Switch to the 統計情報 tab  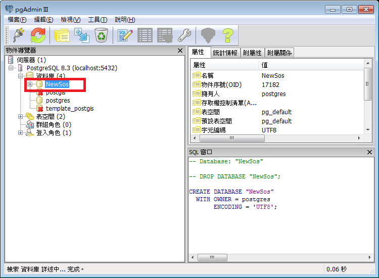pyautogui.click(x=225, y=53)
